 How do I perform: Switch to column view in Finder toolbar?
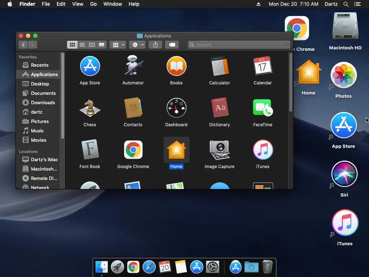click(x=92, y=45)
